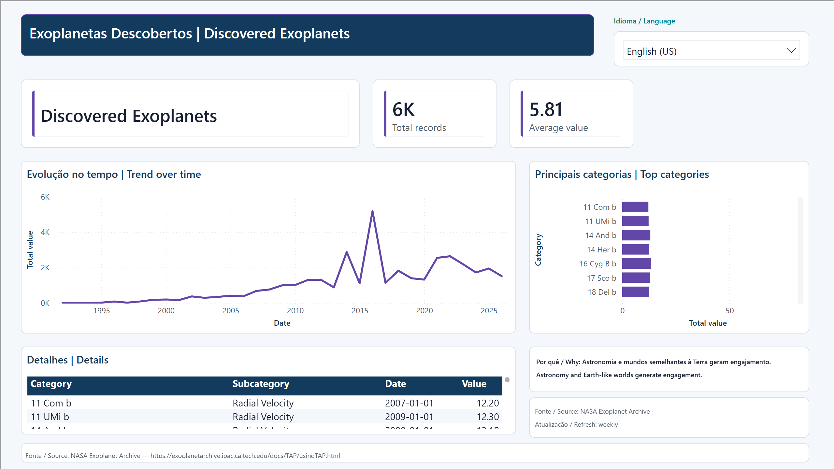The image size is (834, 469).
Task: Open the NASA Exoplanet Archive URL
Action: pos(245,455)
